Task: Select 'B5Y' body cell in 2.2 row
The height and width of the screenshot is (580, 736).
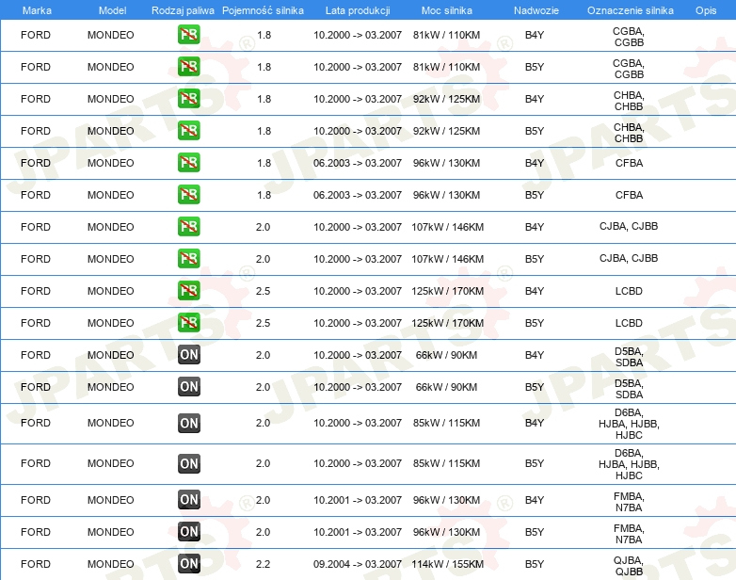Action: coord(535,564)
